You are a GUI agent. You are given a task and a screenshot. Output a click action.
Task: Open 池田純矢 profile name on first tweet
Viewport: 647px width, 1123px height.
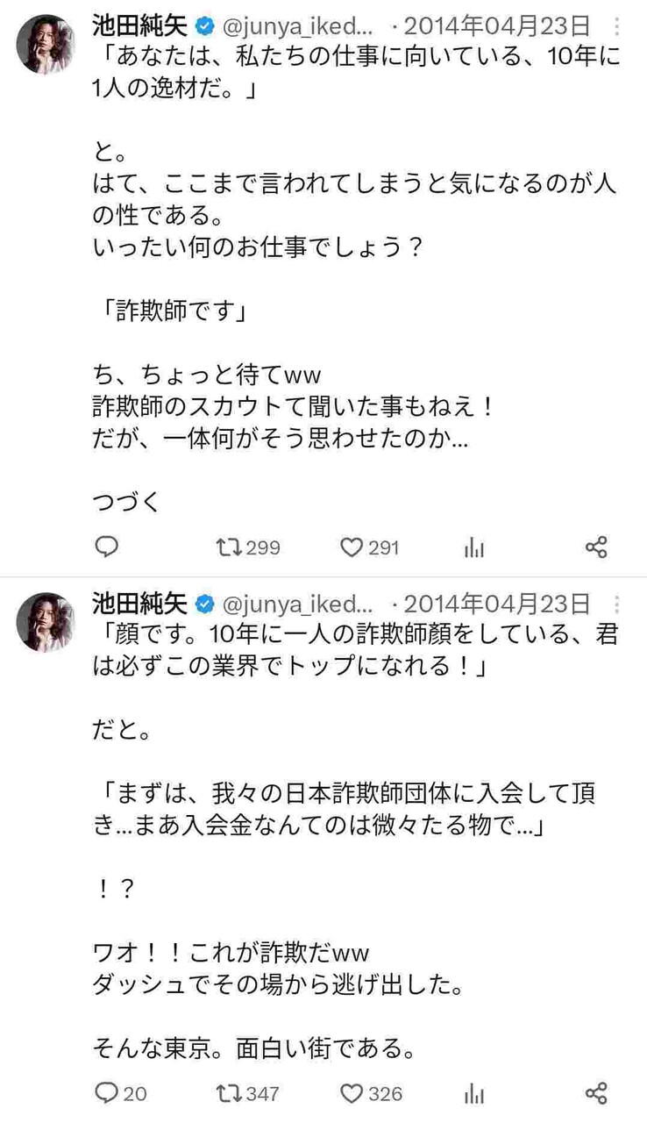click(x=139, y=26)
